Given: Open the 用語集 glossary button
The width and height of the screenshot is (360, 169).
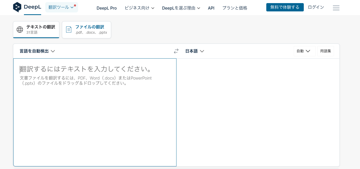Looking at the screenshot, I should point(325,51).
